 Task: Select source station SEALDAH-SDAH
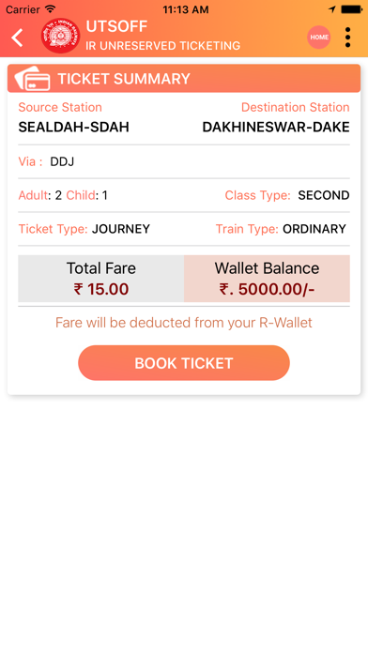[x=74, y=127]
